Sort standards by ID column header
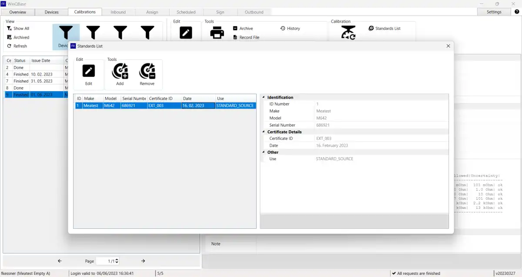522x277 pixels. pos(79,99)
